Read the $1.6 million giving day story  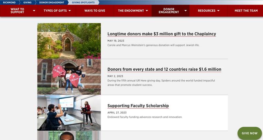tap(164, 69)
